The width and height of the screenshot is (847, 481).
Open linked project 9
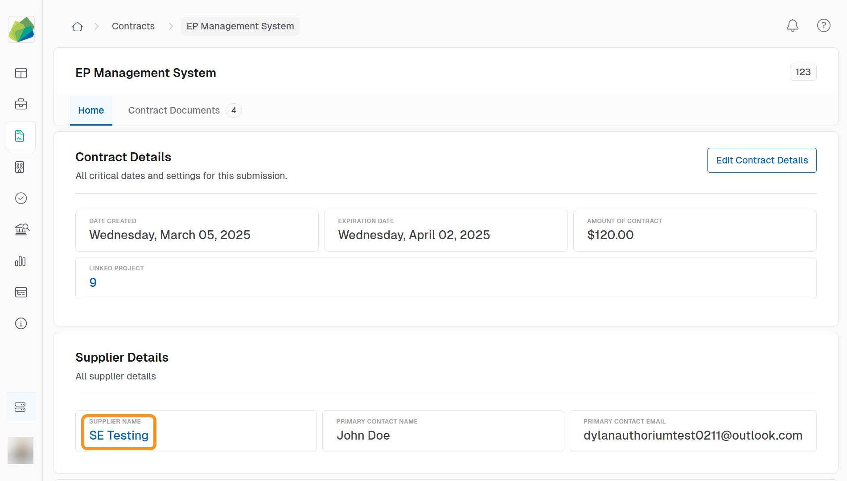pos(93,282)
